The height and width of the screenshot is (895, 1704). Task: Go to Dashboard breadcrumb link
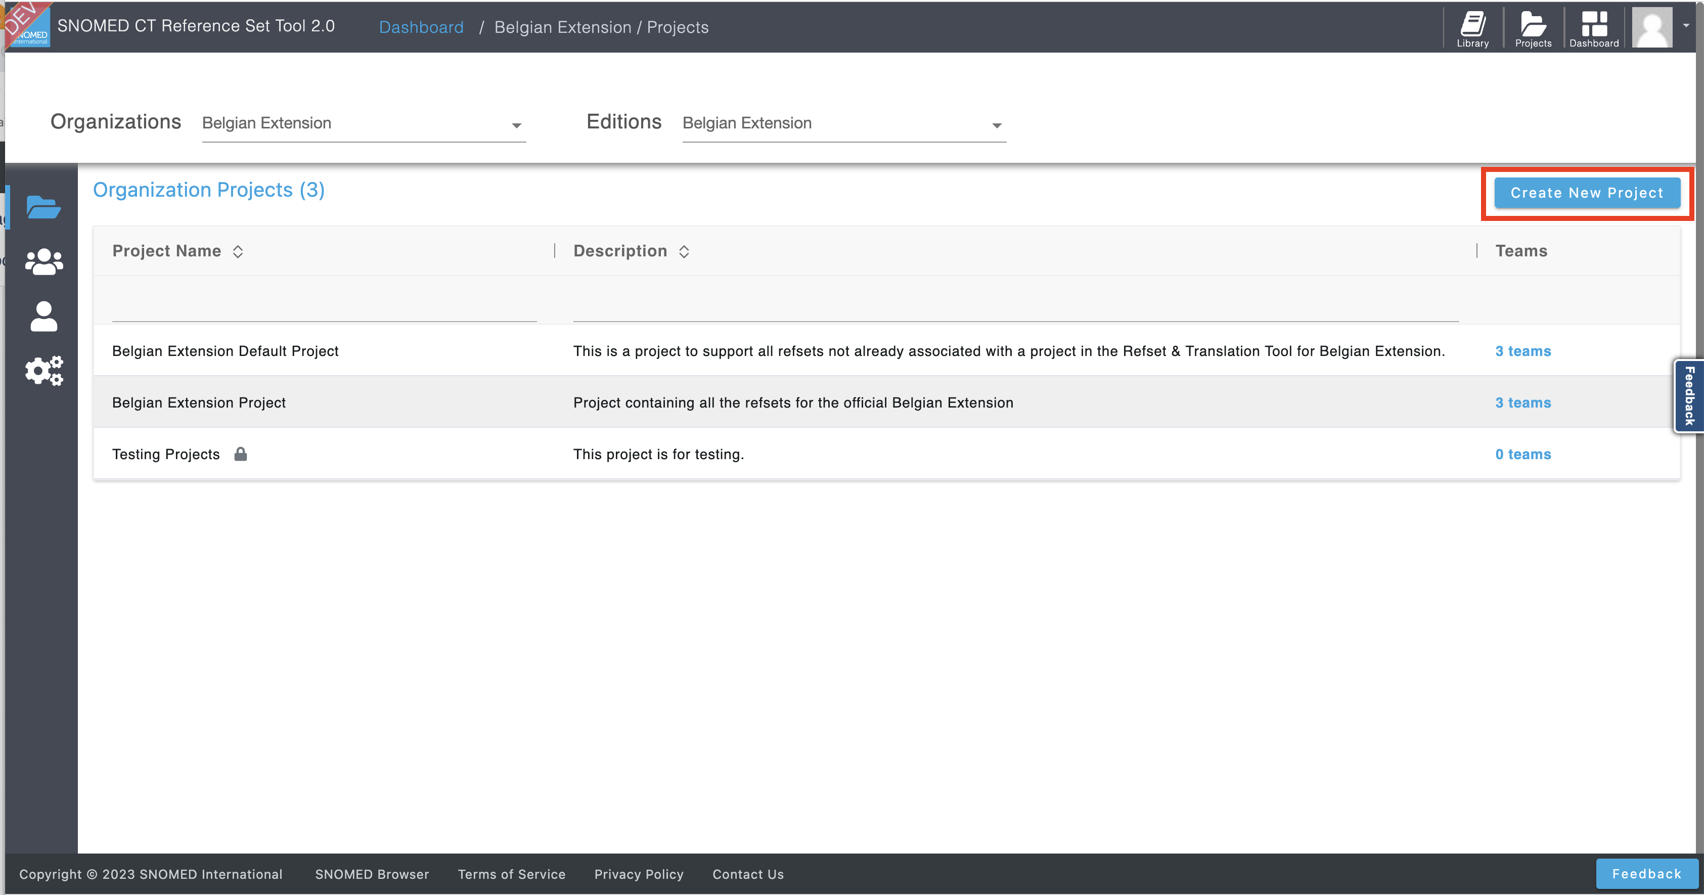[x=421, y=27]
